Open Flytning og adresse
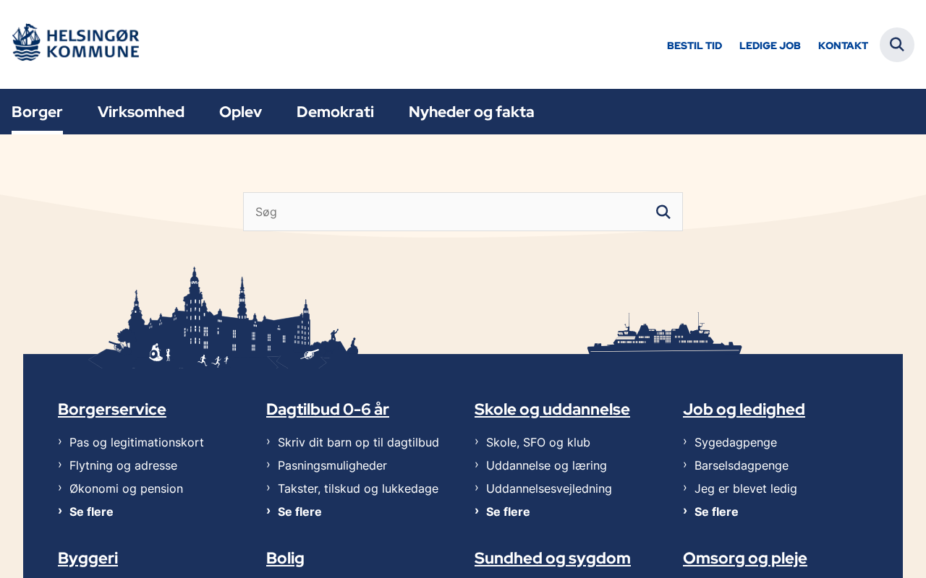 123,465
